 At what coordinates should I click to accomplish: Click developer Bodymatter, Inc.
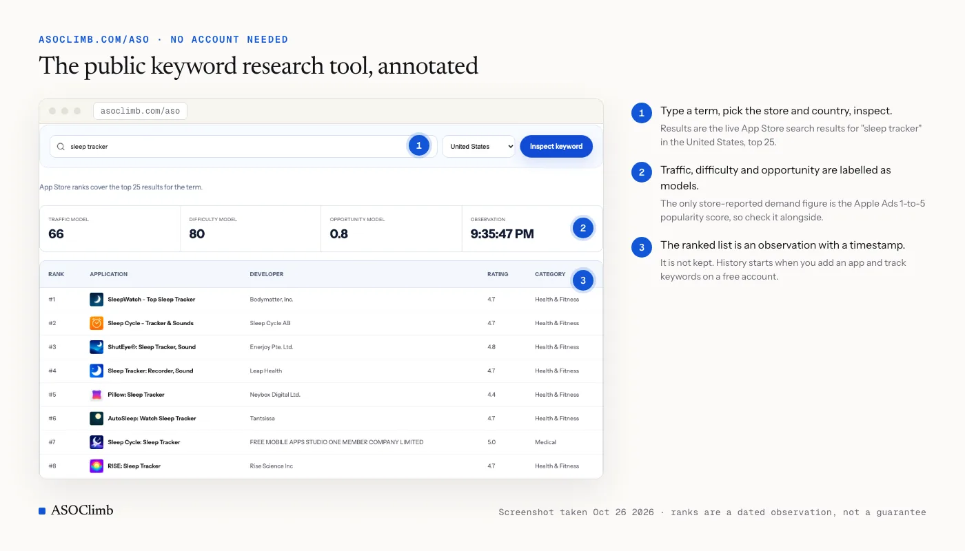pos(272,300)
